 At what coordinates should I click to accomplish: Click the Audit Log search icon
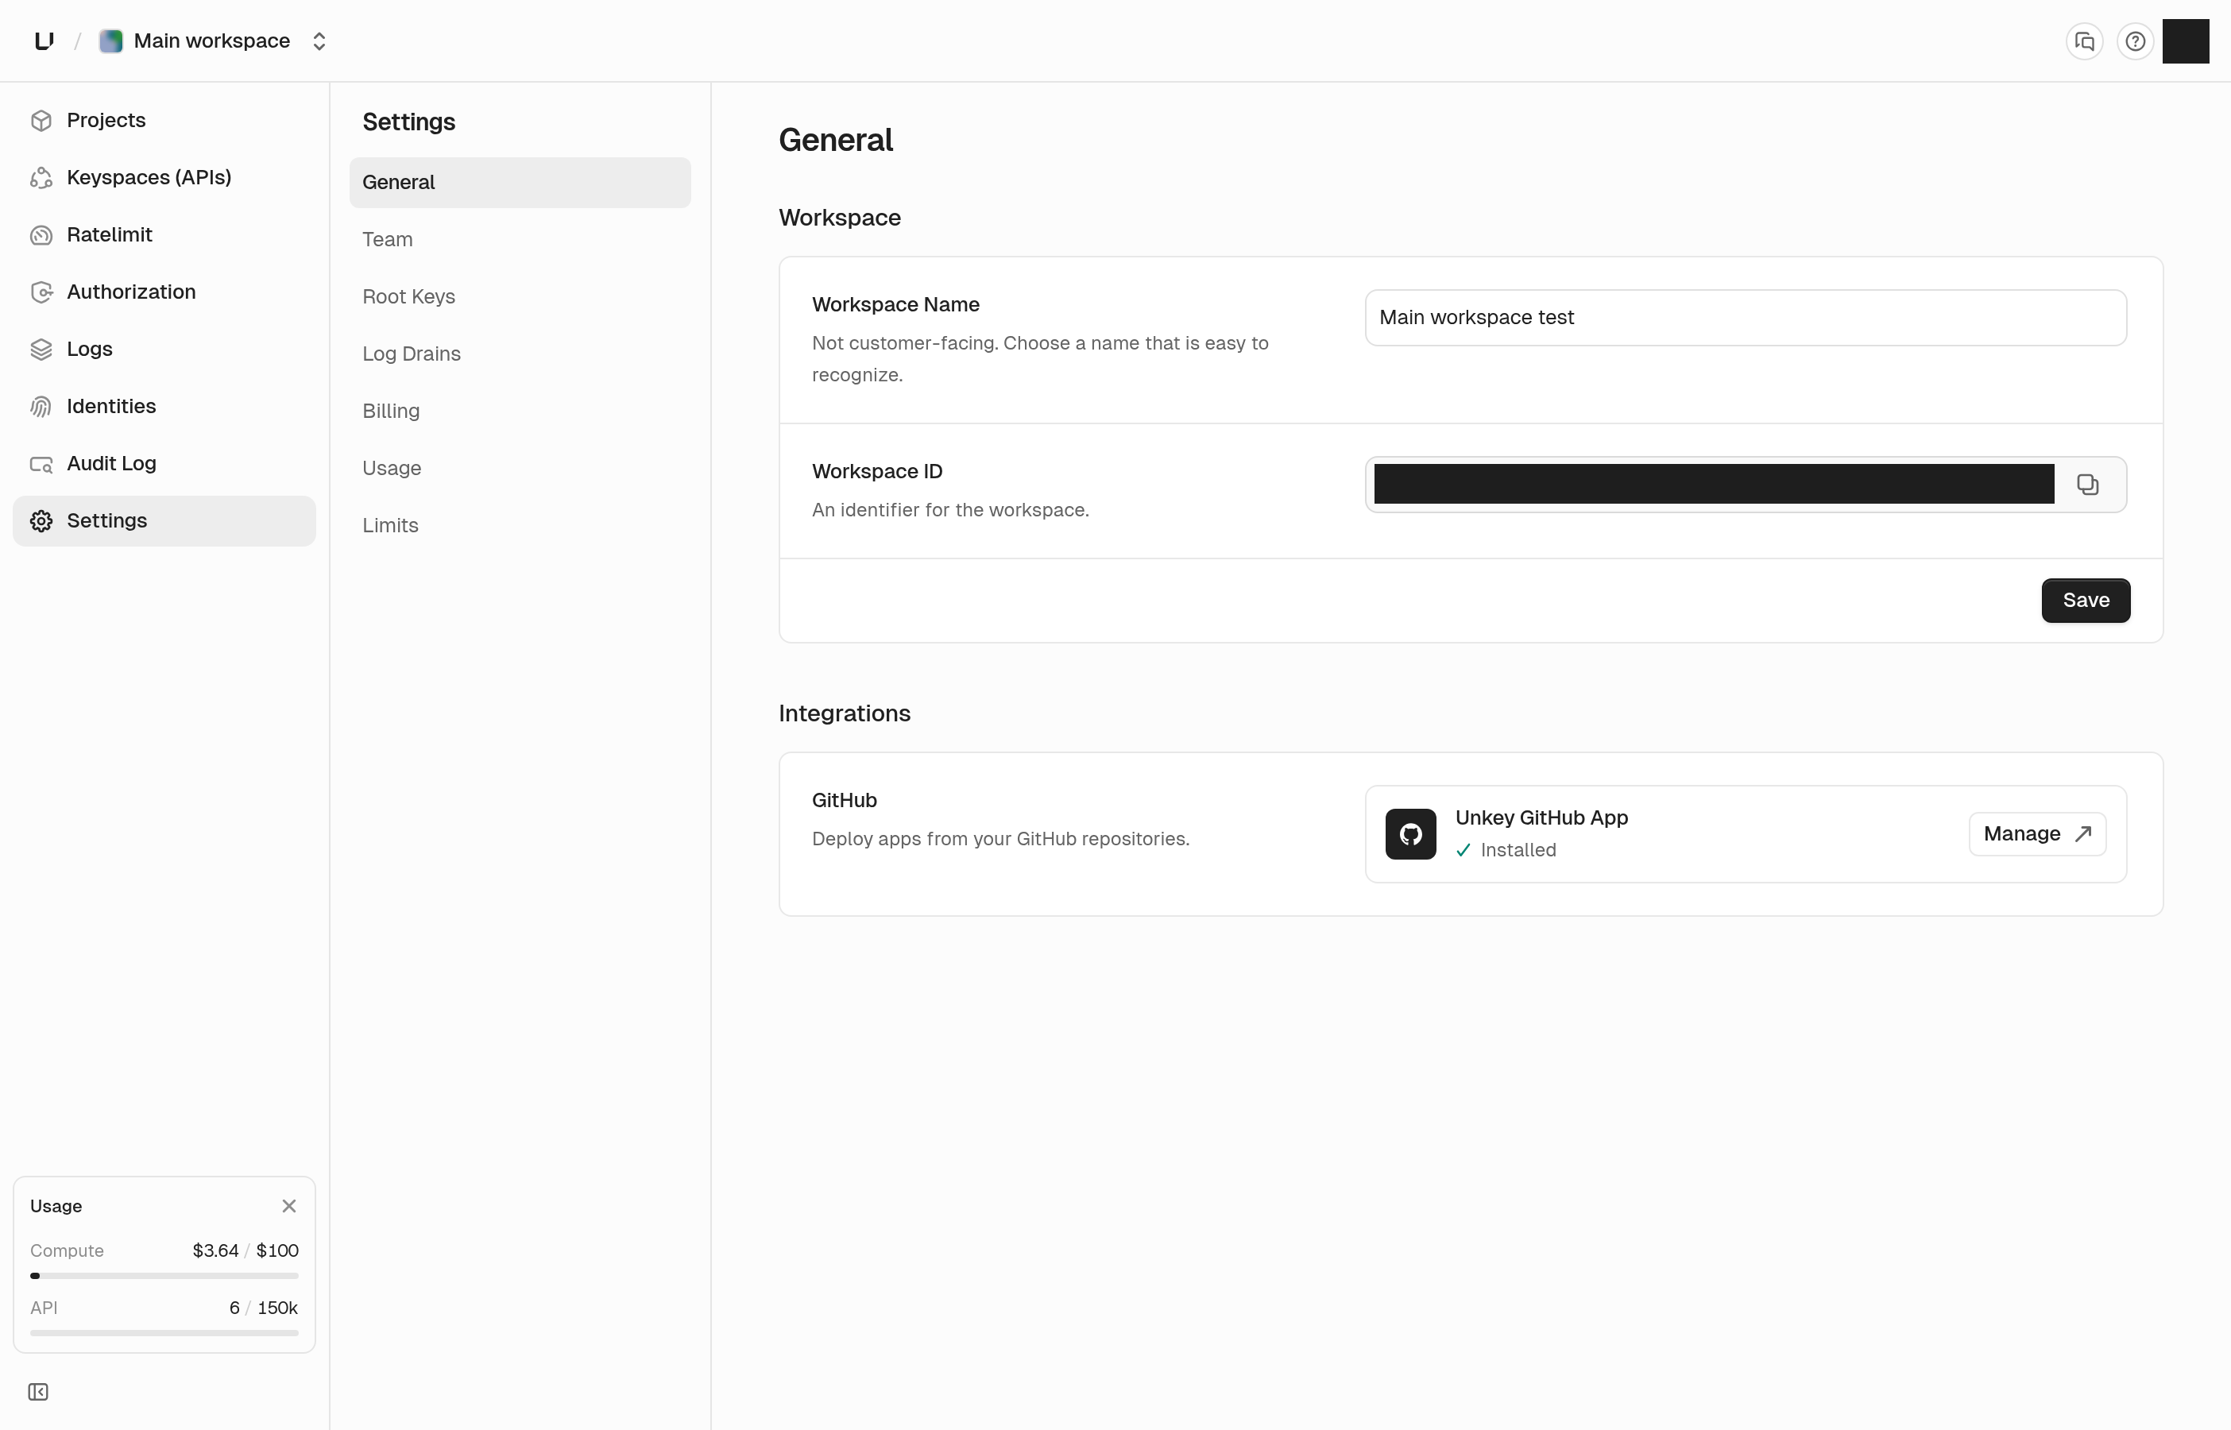point(41,463)
